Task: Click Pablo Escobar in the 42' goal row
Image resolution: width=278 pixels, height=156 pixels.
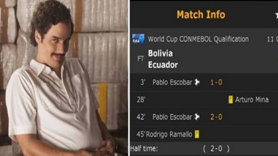Action: coord(172,117)
